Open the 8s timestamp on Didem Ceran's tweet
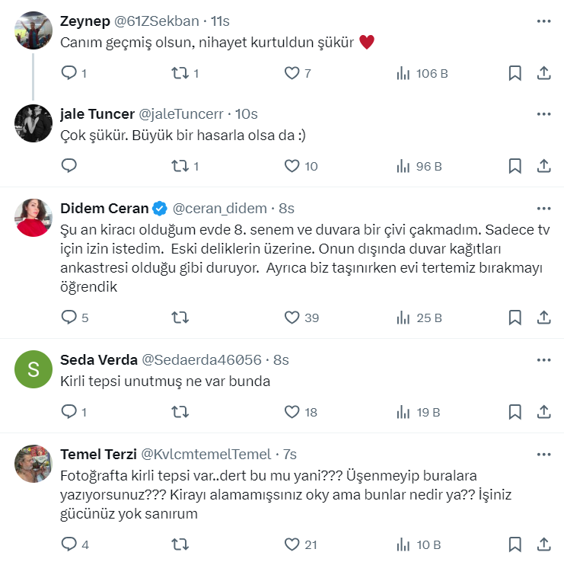This screenshot has height=565, width=564. (286, 209)
